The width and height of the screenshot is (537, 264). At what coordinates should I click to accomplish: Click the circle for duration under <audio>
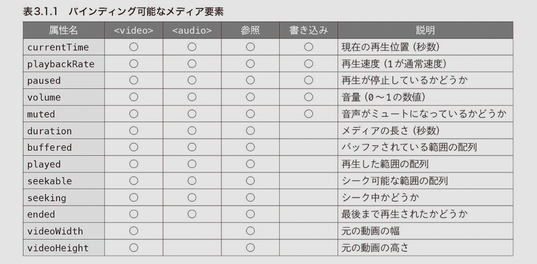pyautogui.click(x=192, y=130)
